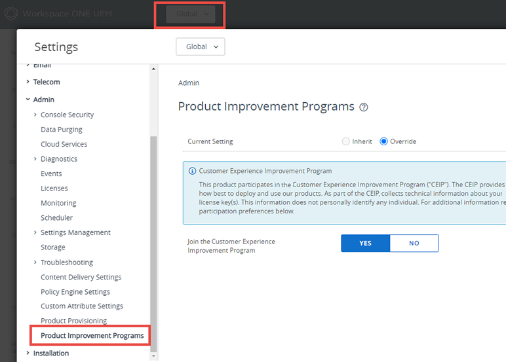Open Cloud Services settings
Image resolution: width=506 pixels, height=362 pixels.
click(64, 144)
